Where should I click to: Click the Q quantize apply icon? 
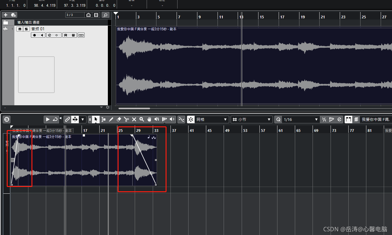pyautogui.click(x=278, y=119)
